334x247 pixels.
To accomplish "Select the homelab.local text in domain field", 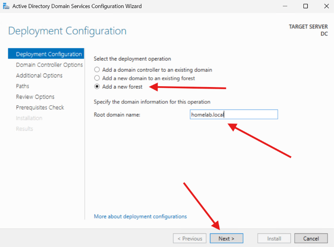I will tap(207, 114).
